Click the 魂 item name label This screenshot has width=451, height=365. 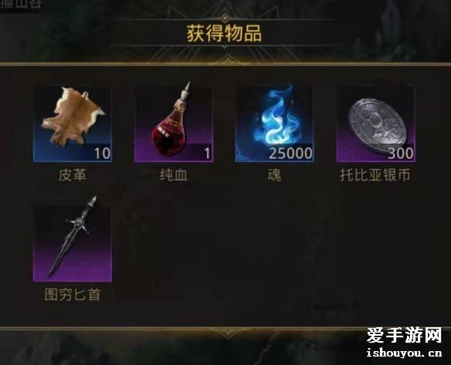(x=274, y=175)
